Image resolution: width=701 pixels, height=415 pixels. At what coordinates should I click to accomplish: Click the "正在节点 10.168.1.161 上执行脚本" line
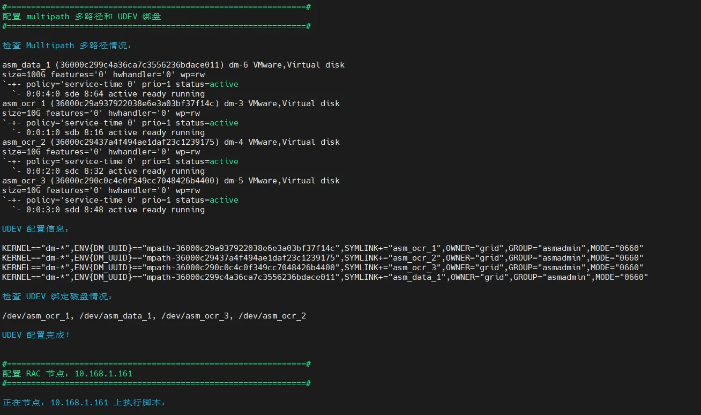tap(84, 403)
